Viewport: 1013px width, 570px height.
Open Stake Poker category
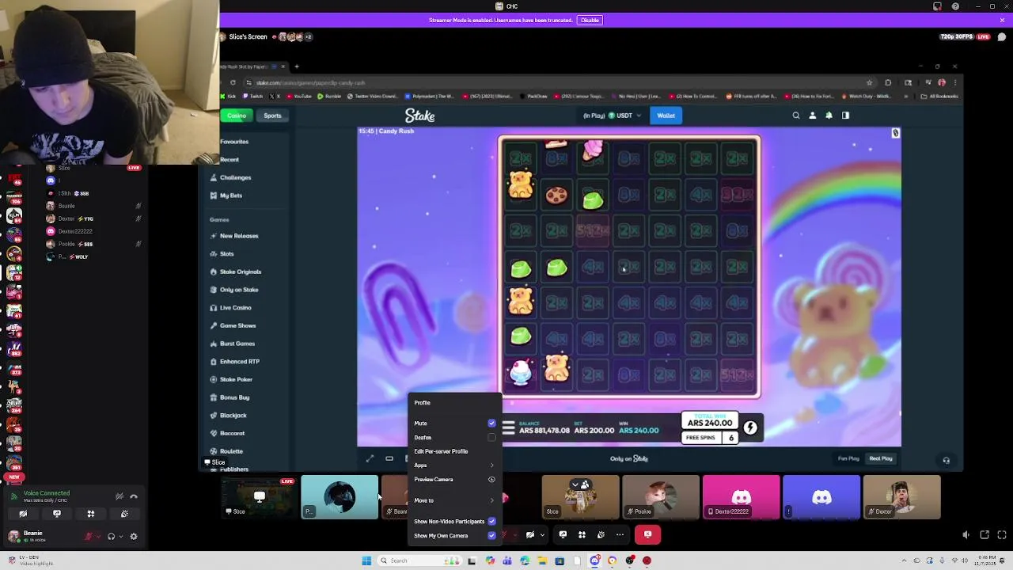point(236,379)
